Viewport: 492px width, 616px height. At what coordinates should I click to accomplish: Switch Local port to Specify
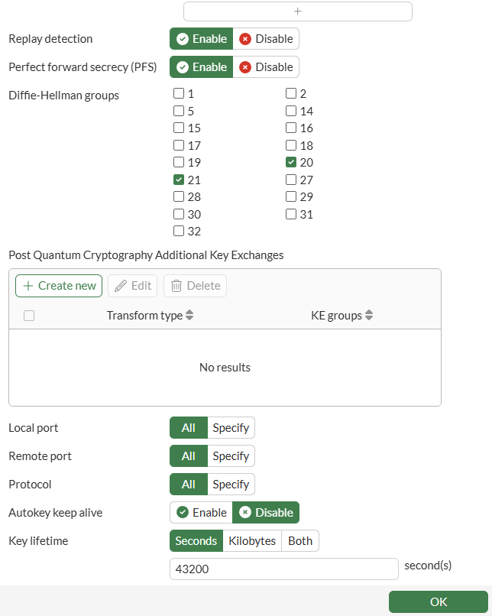point(231,427)
